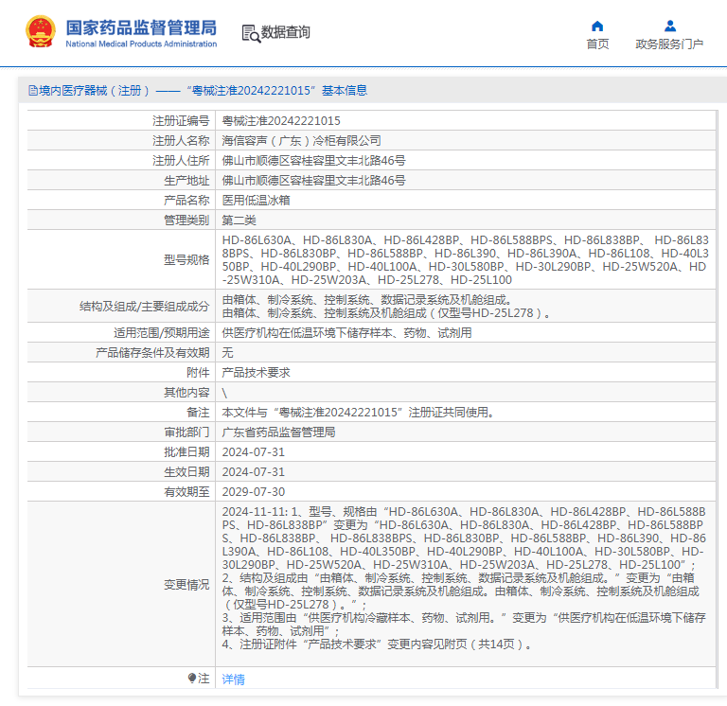Click the home house icon
The image size is (727, 706).
[x=597, y=26]
